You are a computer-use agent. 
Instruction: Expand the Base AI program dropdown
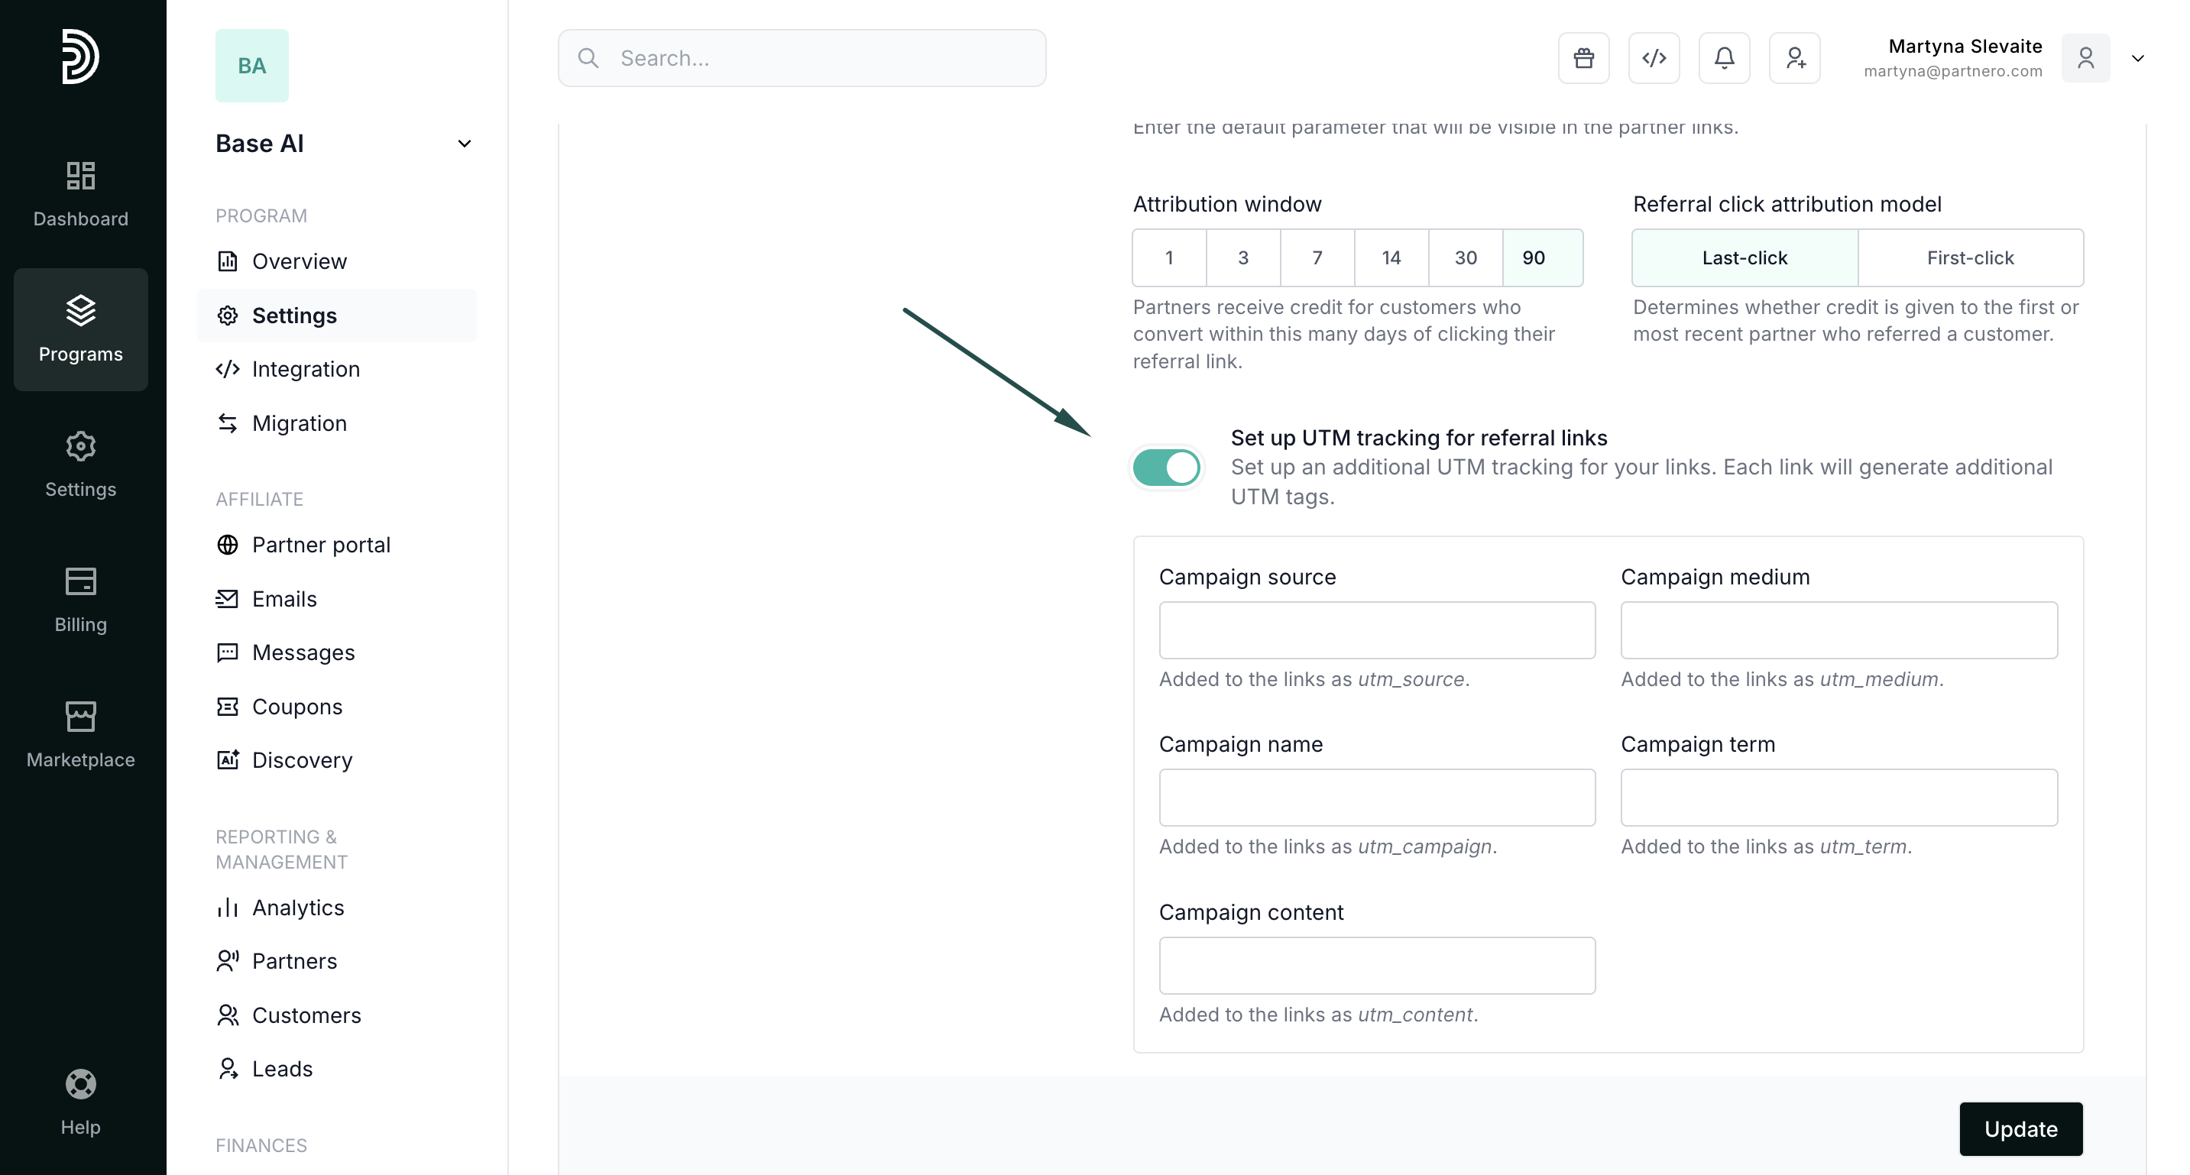pyautogui.click(x=464, y=144)
